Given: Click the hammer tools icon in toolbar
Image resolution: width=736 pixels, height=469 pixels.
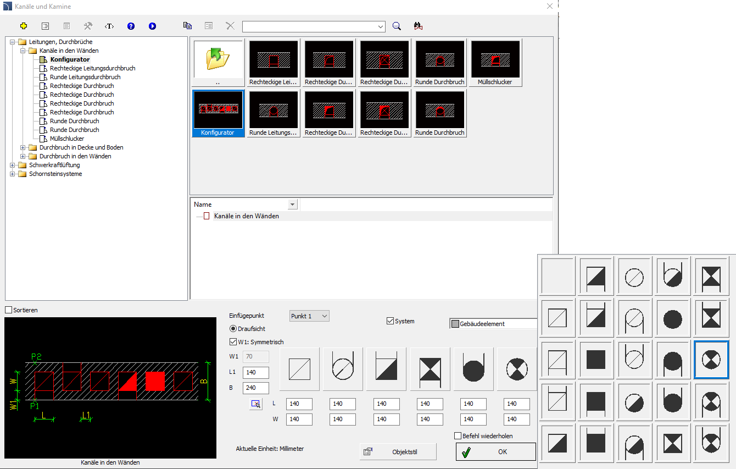Looking at the screenshot, I should [x=88, y=26].
